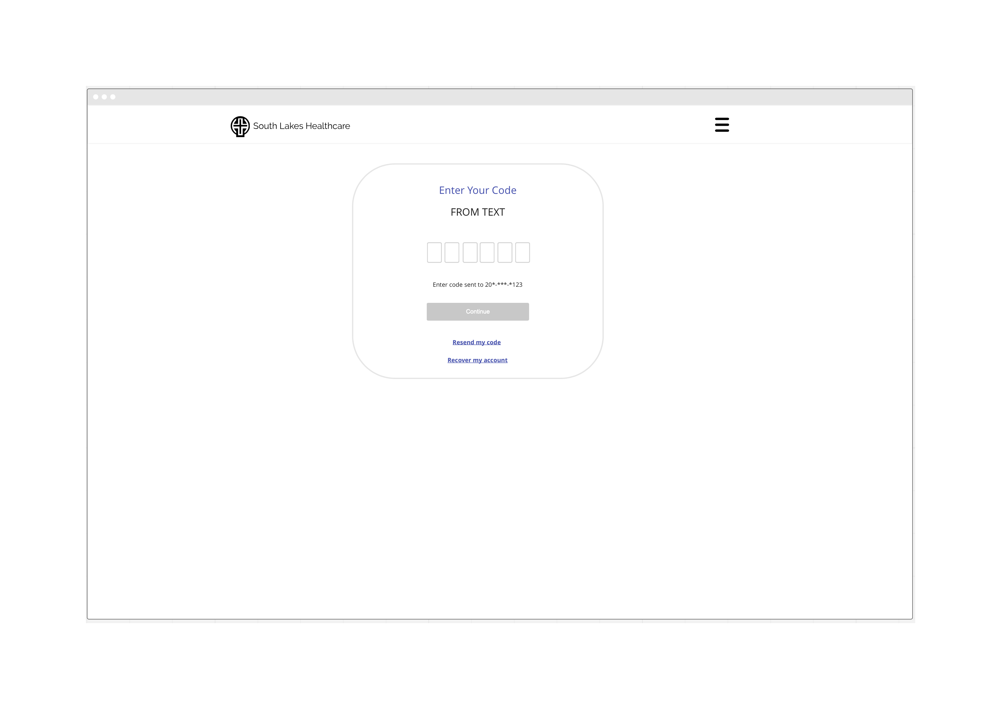Click the first window control dot
Screen dimensions: 1001x709
point(96,97)
